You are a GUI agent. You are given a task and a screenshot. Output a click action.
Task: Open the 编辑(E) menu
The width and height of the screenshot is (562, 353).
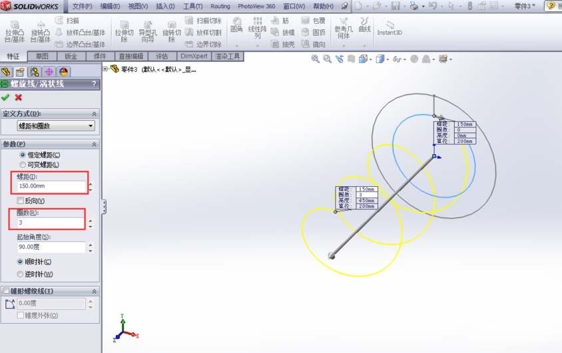point(110,6)
